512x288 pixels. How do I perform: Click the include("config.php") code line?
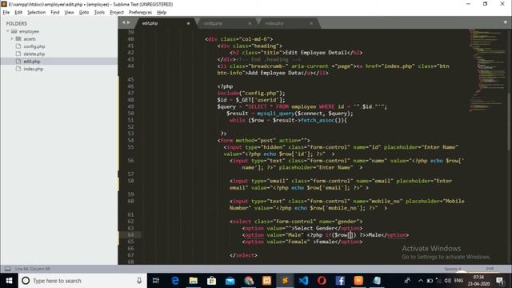coord(251,93)
